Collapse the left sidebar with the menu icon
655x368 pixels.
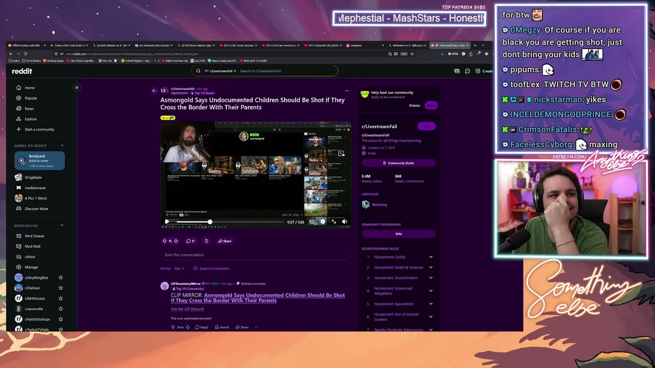(x=77, y=87)
